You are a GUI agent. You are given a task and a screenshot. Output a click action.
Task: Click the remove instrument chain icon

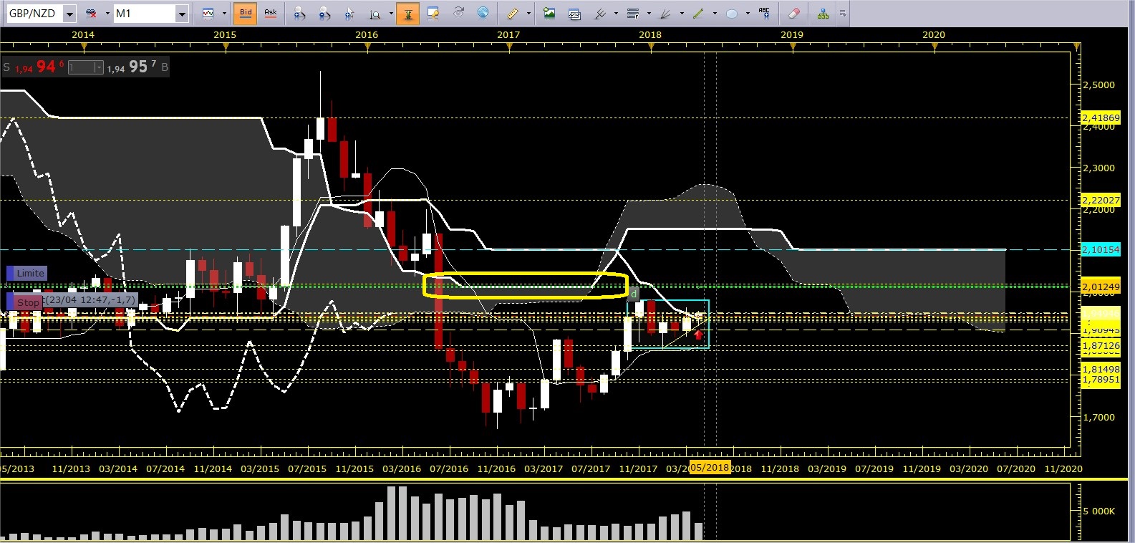[x=91, y=14]
